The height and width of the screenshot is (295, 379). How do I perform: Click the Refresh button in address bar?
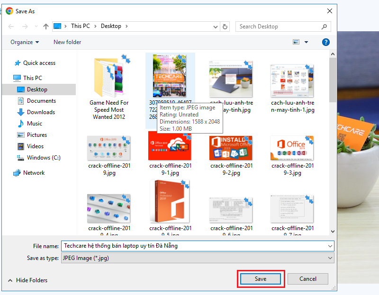225,27
